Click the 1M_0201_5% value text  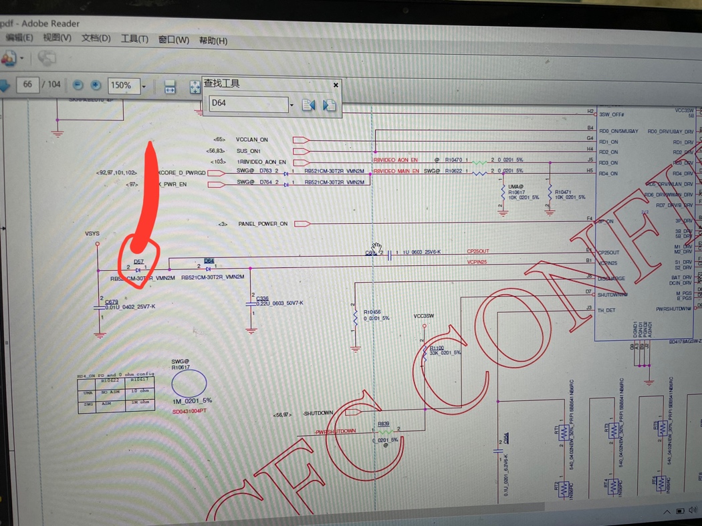tap(193, 400)
